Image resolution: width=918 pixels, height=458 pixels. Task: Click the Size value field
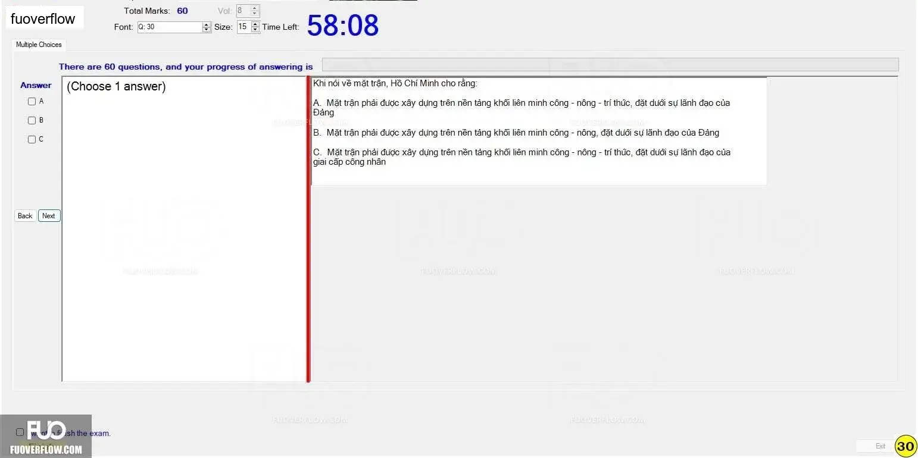pyautogui.click(x=243, y=27)
